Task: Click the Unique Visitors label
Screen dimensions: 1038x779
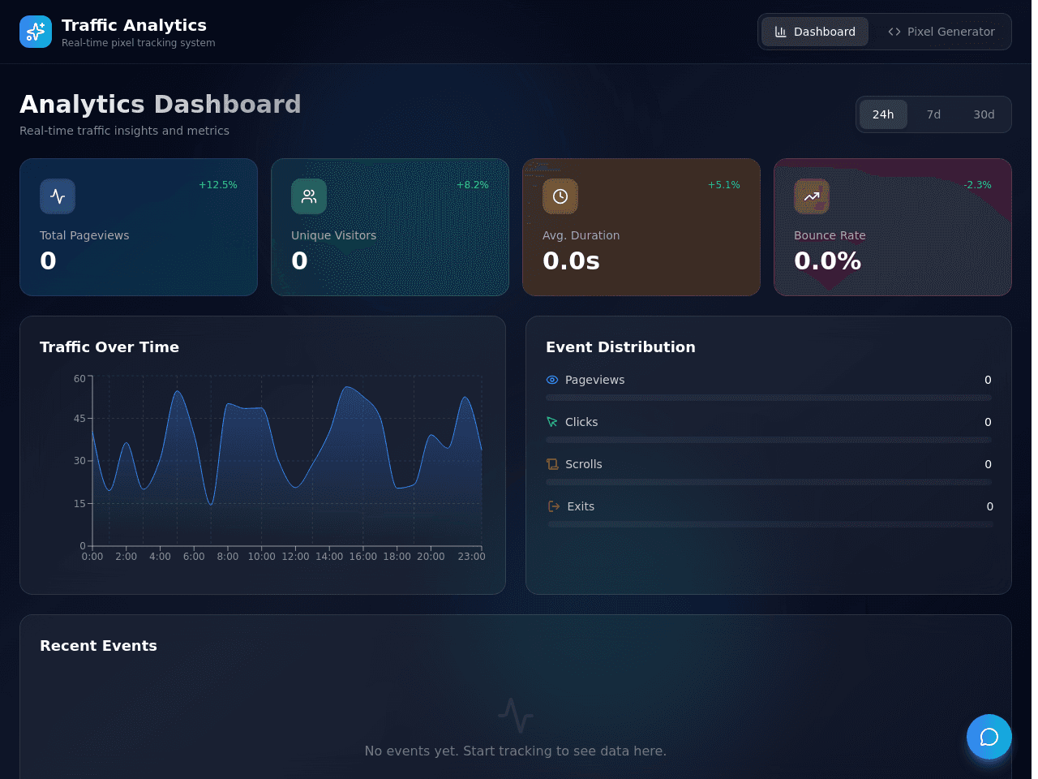Action: coord(333,235)
